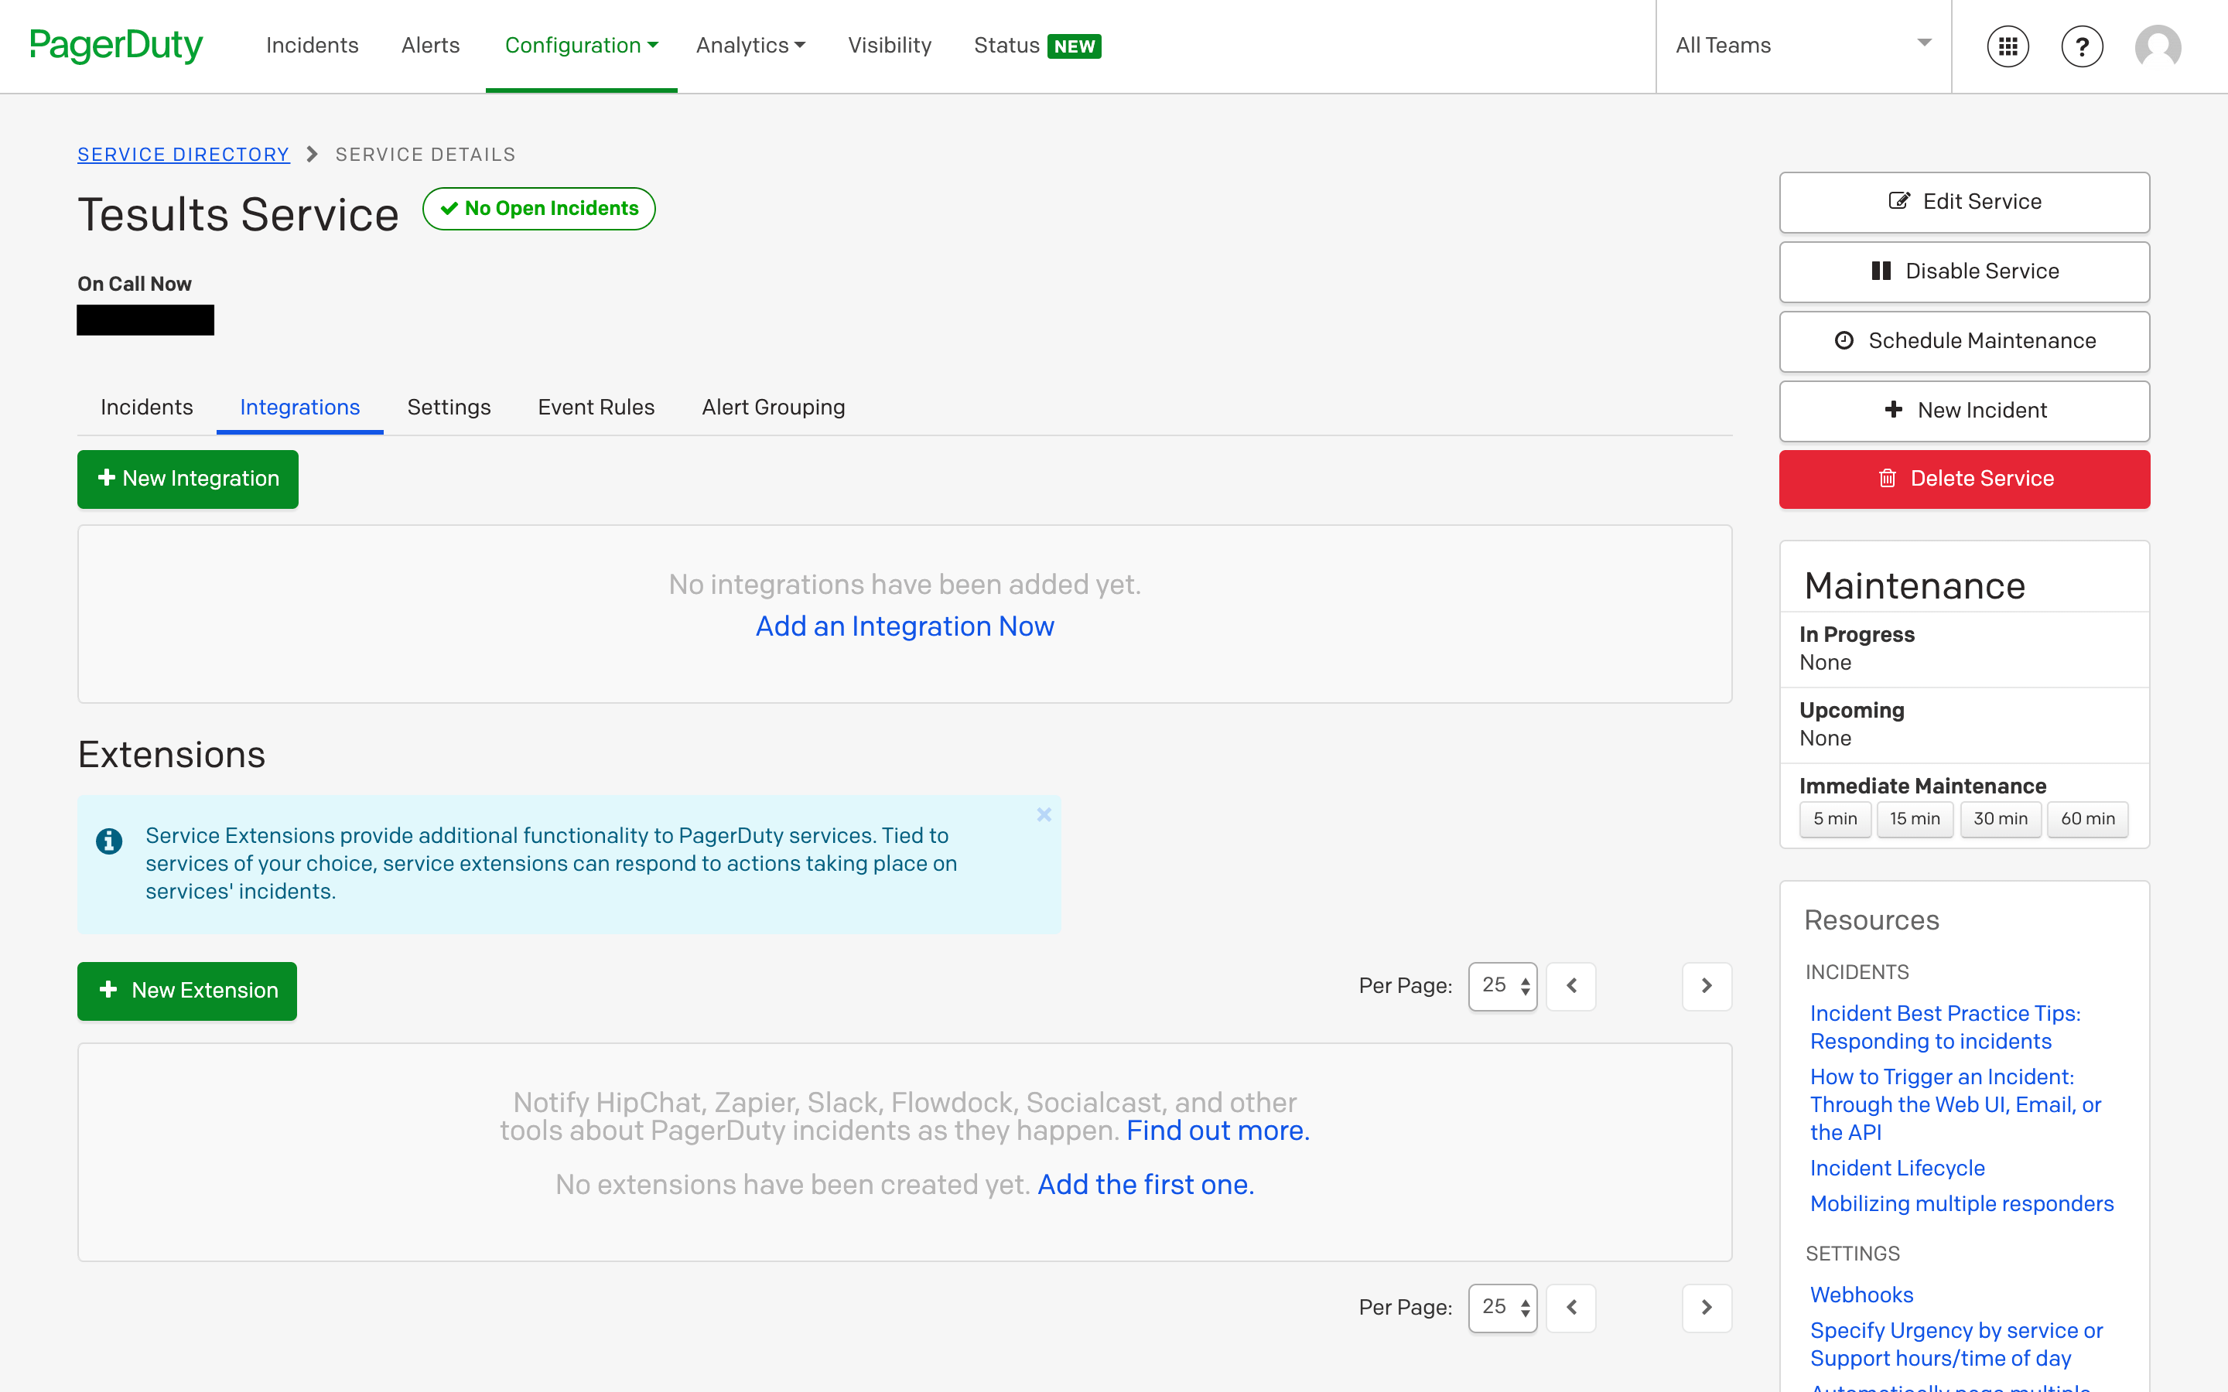Go to next page in upper extensions pager
The image size is (2228, 1392).
click(x=1706, y=986)
